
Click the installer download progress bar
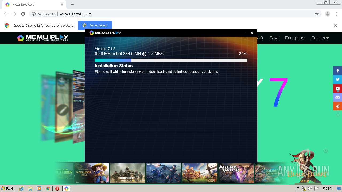point(171,60)
